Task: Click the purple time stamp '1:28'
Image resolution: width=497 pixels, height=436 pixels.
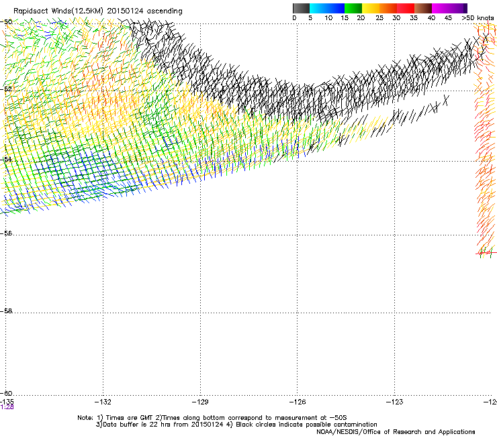Action: coord(7,407)
